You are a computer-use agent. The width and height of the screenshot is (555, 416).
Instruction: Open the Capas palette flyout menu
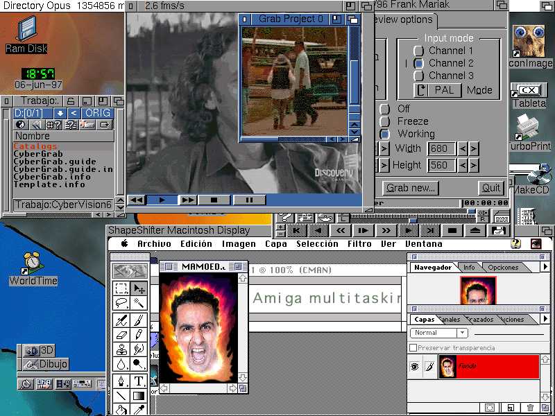click(546, 319)
